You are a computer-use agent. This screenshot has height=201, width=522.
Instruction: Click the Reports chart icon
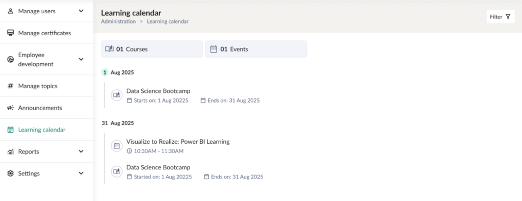pyautogui.click(x=10, y=152)
